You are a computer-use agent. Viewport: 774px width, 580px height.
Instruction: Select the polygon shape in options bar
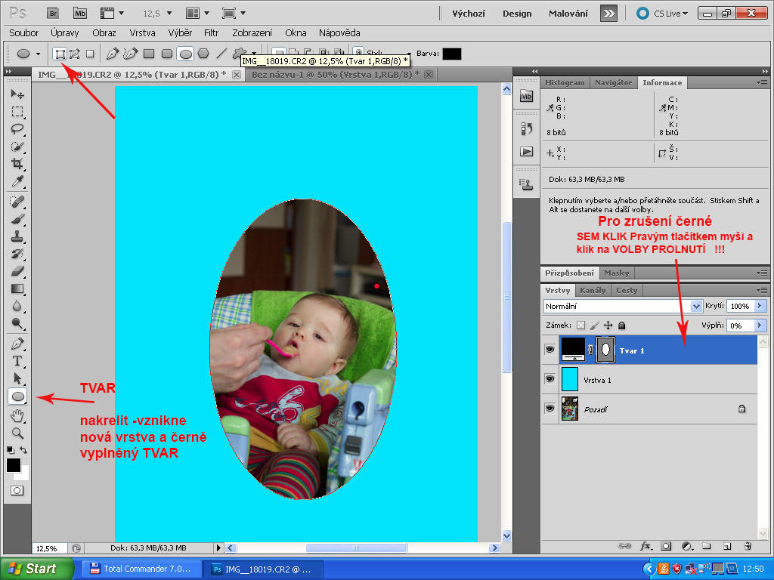click(x=203, y=54)
